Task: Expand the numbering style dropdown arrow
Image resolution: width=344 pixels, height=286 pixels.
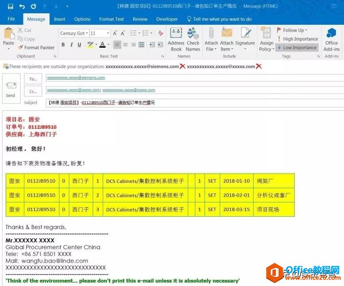Action: tap(151, 33)
